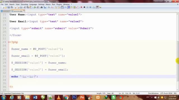Click 'length : 535' in status bar

[x=101, y=93]
